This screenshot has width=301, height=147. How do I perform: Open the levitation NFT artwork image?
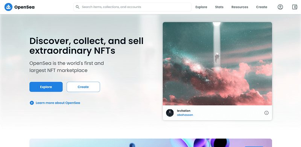pos(217,64)
